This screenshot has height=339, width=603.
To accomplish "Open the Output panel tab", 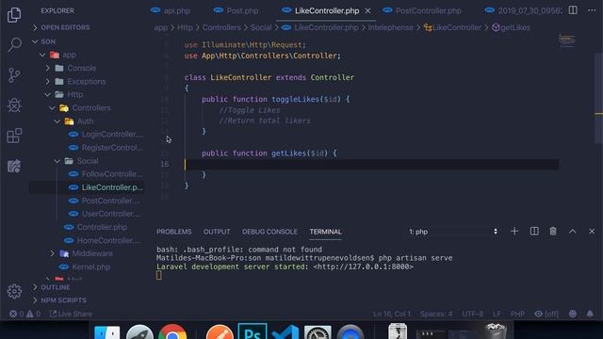I will coord(217,232).
